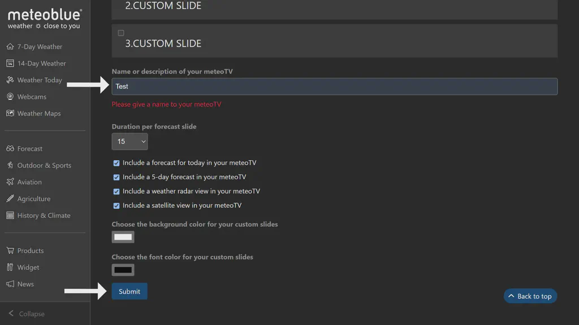
Task: Click the Weather Maps icon
Action: pyautogui.click(x=10, y=113)
